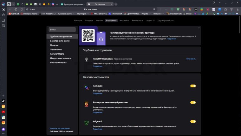Toggle the Adguard extension switch

pos(193,121)
